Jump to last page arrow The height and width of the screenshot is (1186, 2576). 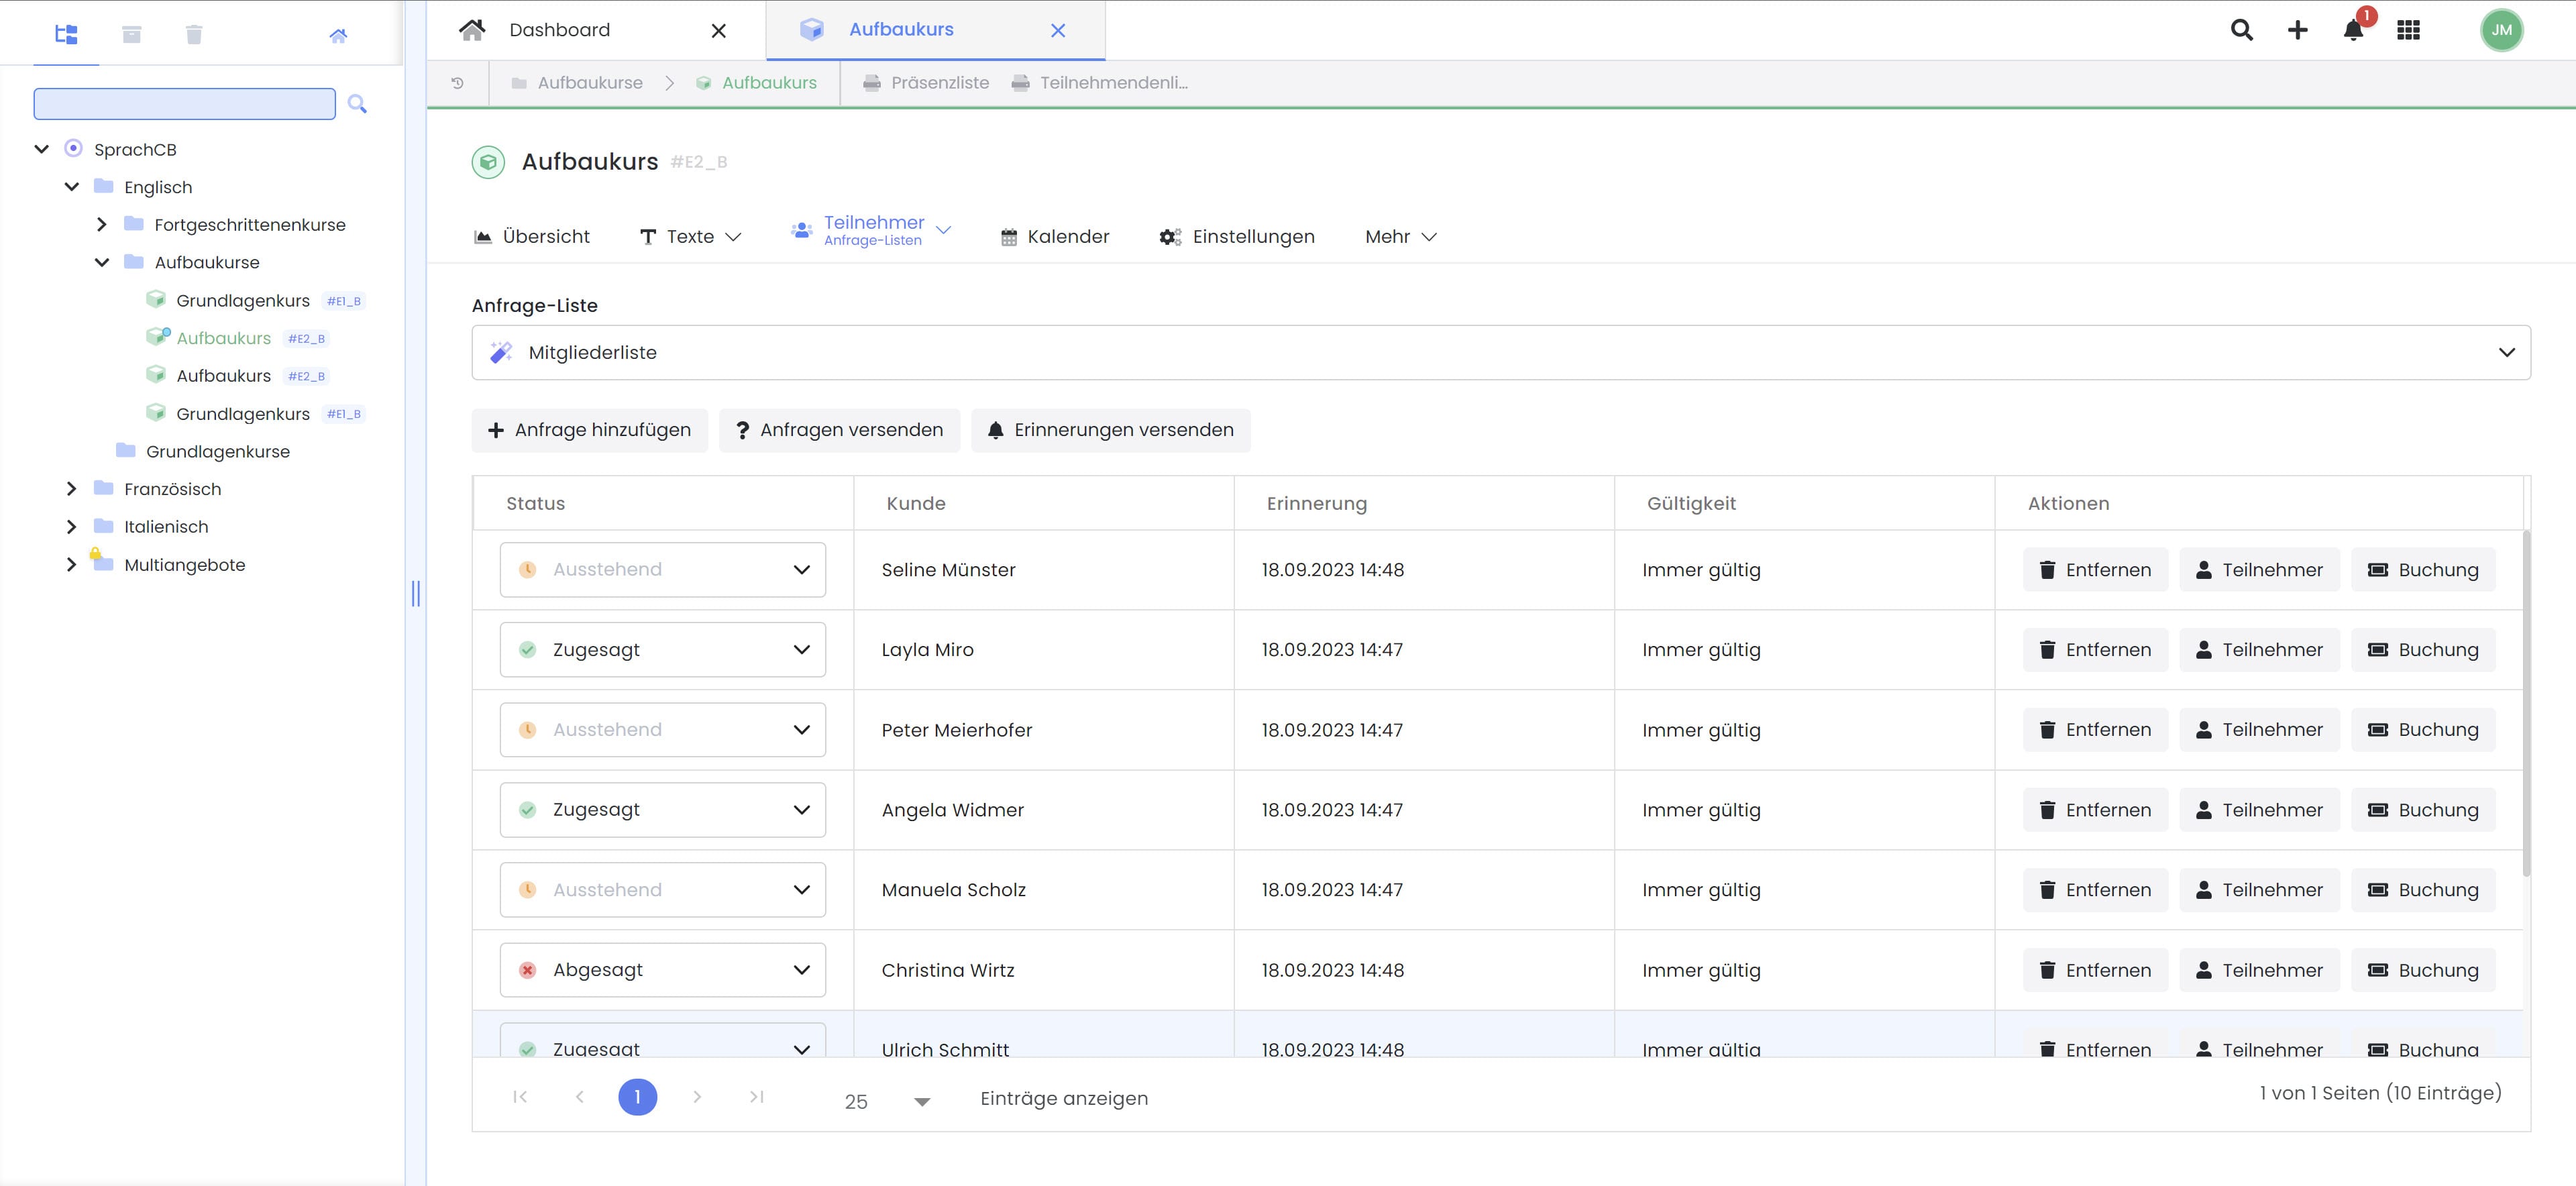tap(757, 1097)
